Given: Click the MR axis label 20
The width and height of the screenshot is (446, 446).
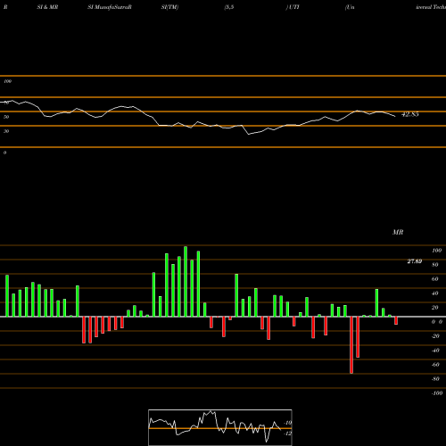Looking at the screenshot, I should click(435, 308).
